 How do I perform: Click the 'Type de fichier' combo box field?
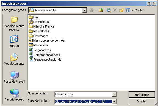click(84, 101)
